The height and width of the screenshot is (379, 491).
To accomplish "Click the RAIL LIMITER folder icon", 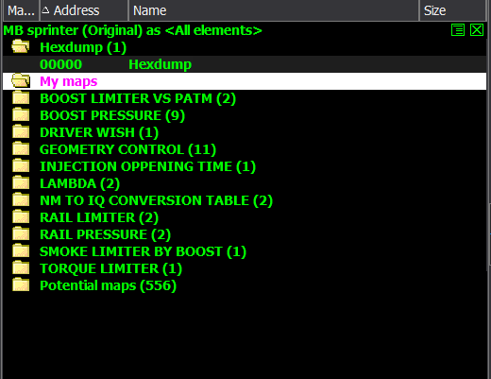I will 21,216.
